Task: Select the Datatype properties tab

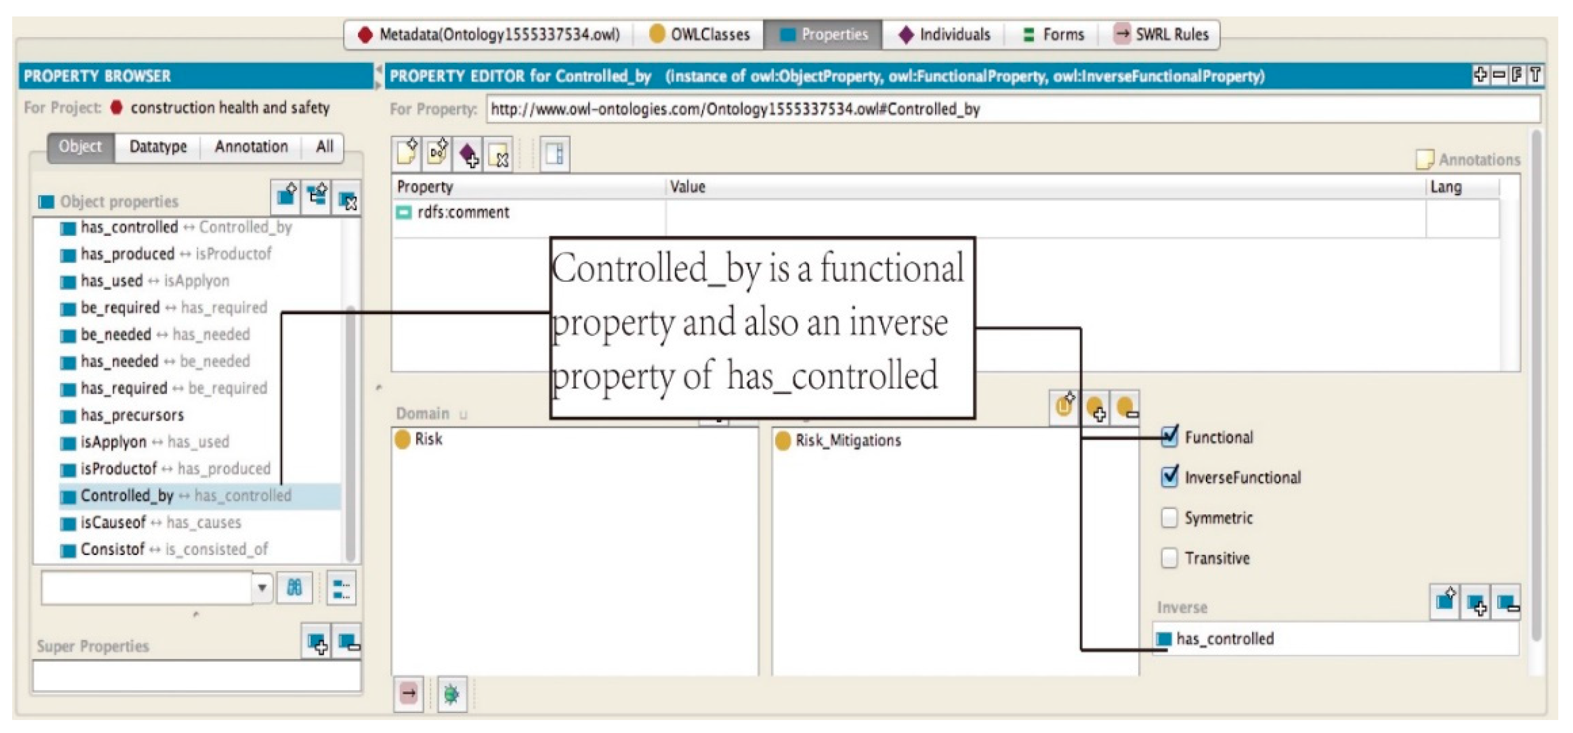Action: (158, 147)
